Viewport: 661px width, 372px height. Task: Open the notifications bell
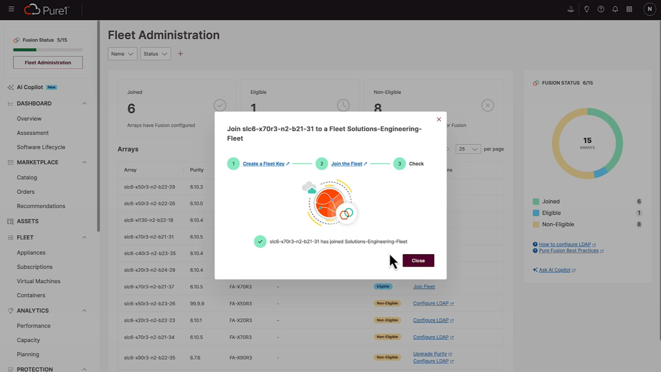coord(615,9)
